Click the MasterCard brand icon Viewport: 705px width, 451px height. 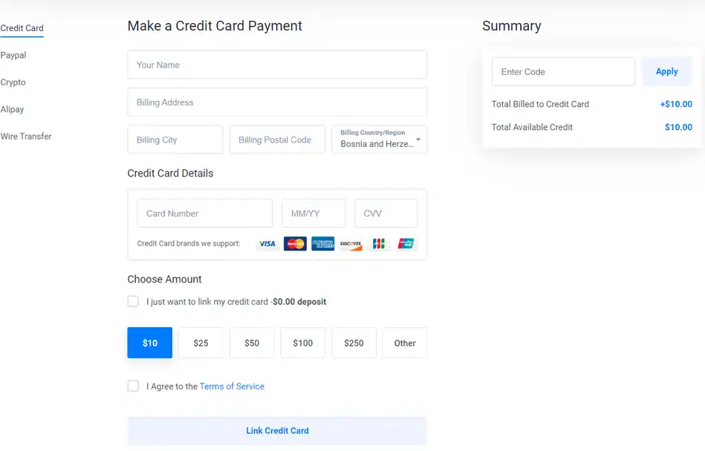[x=295, y=243]
